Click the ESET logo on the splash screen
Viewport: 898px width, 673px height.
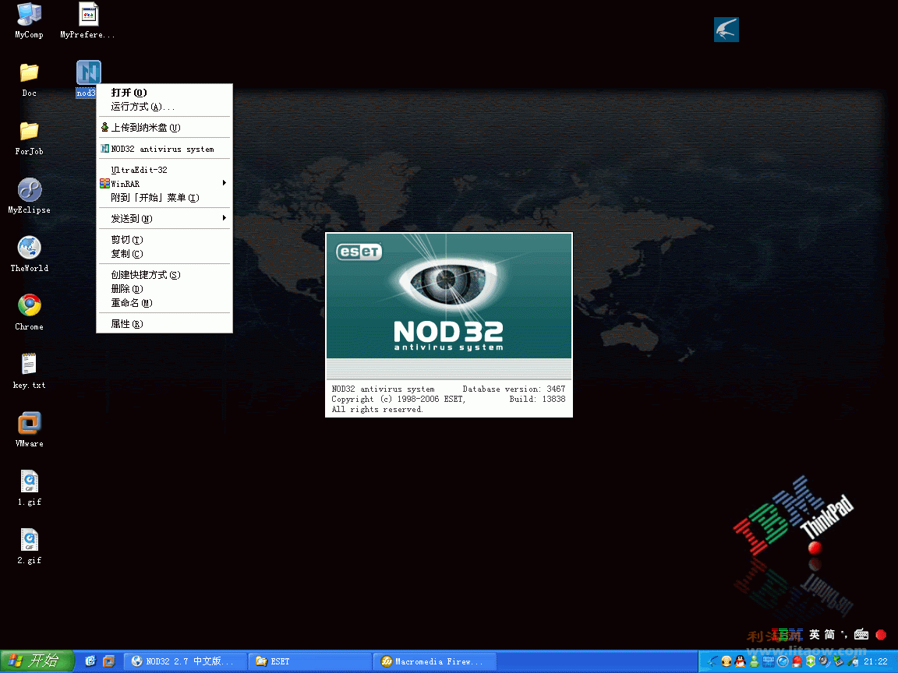pyautogui.click(x=359, y=252)
